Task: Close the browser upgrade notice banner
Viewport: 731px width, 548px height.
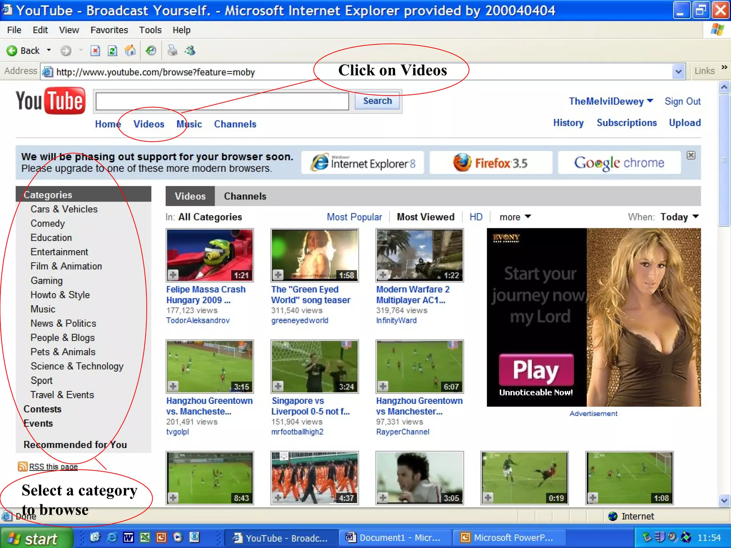Action: pyautogui.click(x=691, y=155)
